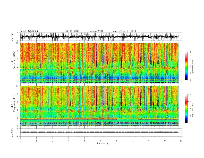204x158 pixels.
Task: Click the "VLF Spectra" title text
Action: [x=29, y=31]
